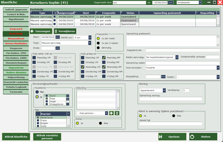The image size is (223, 142).
Task: Click column options arrow in Taal header
Action: click(68, 114)
